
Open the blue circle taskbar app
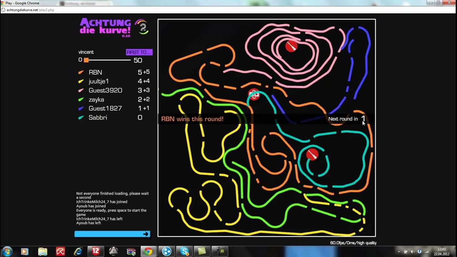[x=166, y=252]
